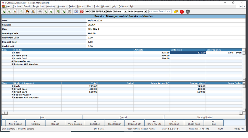
Task: Open the chart report icon in the toolbar
Action: coord(76,11)
